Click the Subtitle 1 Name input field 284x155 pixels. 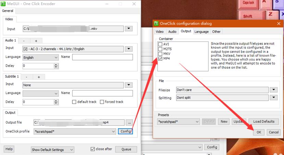(x=102, y=93)
